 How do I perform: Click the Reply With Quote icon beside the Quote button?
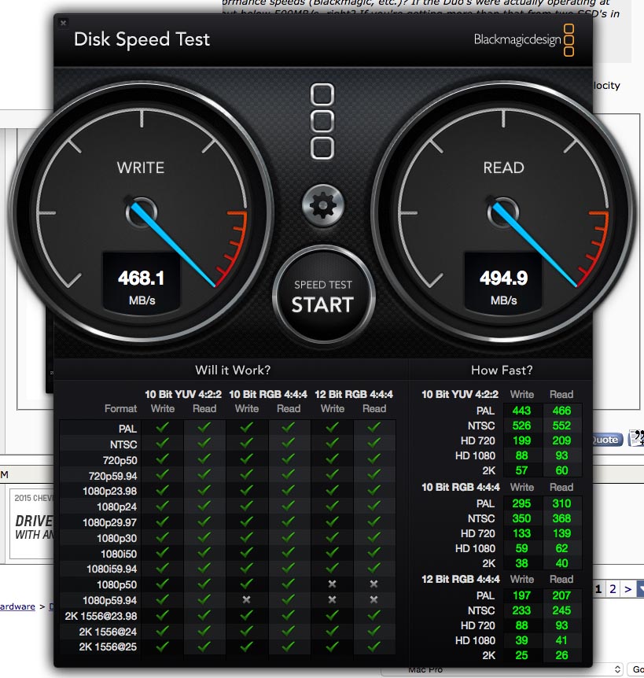point(635,439)
